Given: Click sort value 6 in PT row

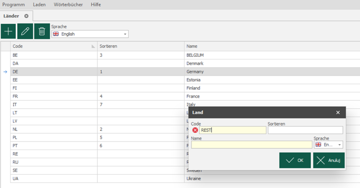Looking at the screenshot, I should (x=141, y=146).
